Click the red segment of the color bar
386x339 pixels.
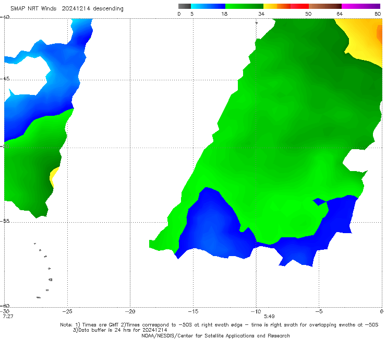(299, 6)
